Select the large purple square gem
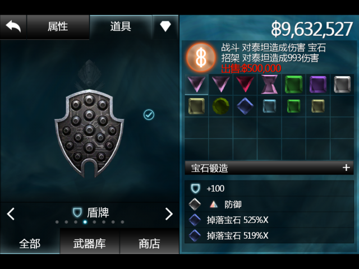 (x=318, y=85)
